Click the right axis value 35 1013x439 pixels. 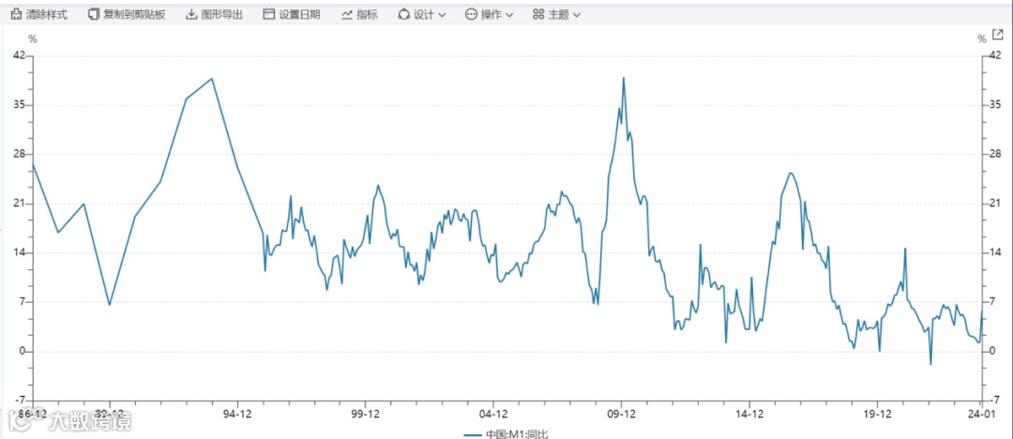995,105
